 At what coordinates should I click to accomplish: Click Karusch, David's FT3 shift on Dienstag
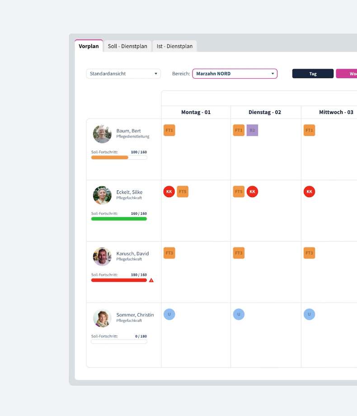(239, 253)
